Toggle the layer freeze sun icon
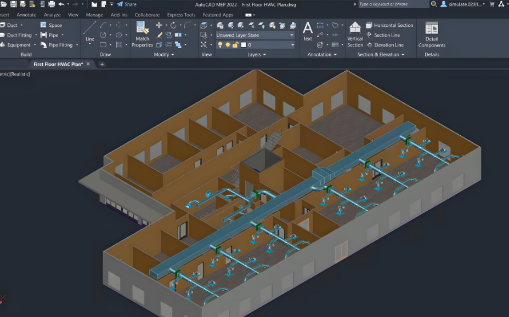 (x=228, y=45)
